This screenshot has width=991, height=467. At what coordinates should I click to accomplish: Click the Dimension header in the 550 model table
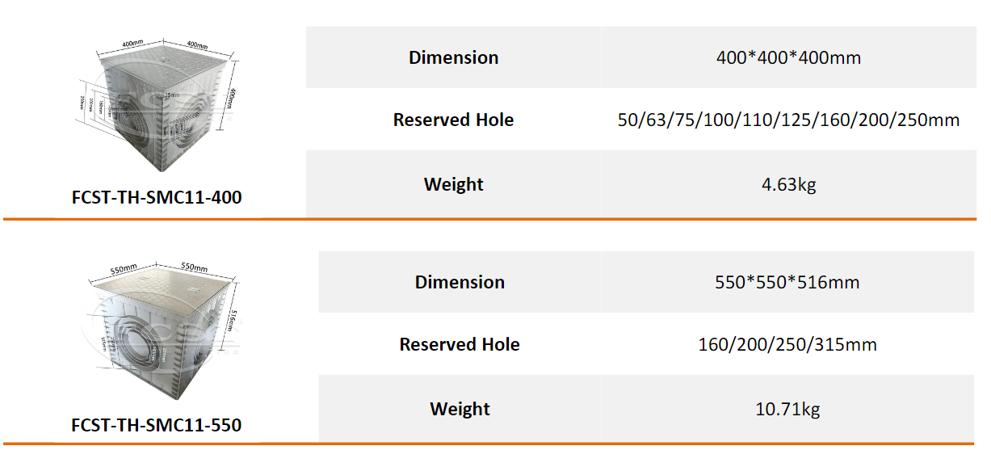coord(460,282)
